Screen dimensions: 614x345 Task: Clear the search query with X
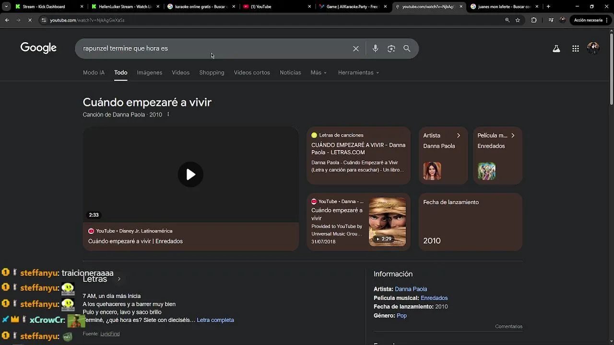356,48
